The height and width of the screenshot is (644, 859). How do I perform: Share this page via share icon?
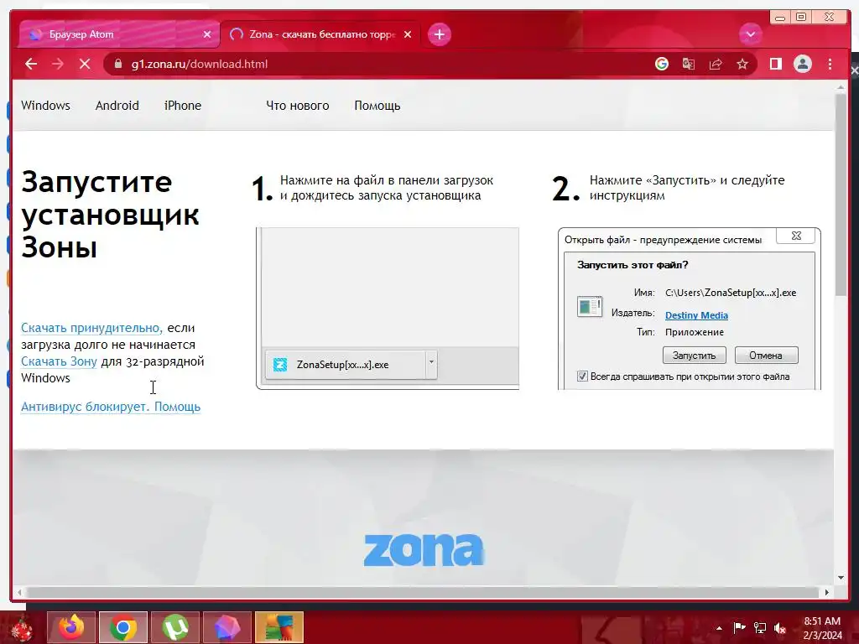point(716,64)
